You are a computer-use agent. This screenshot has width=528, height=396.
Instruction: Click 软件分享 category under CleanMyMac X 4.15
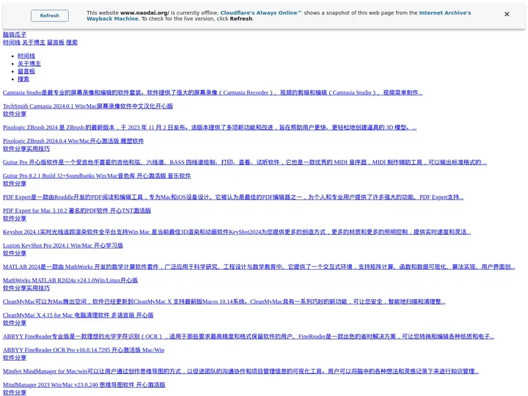(15, 323)
